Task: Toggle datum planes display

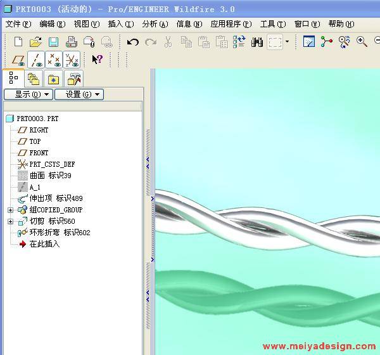Action: click(19, 60)
